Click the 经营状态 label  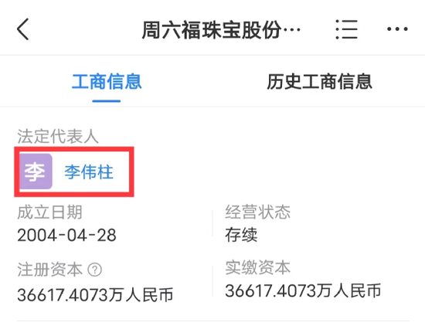click(x=258, y=212)
